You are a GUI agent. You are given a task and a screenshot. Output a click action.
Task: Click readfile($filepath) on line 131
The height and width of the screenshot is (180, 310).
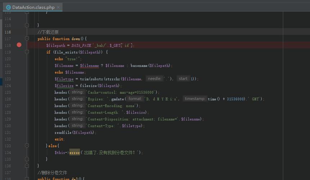(74, 132)
